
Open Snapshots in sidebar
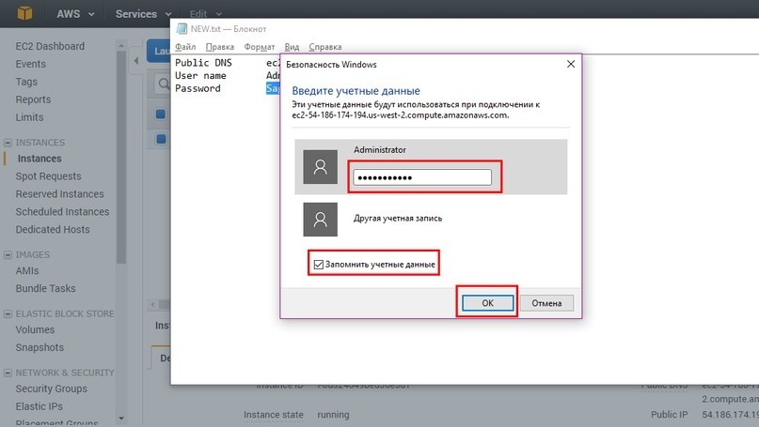pos(40,347)
